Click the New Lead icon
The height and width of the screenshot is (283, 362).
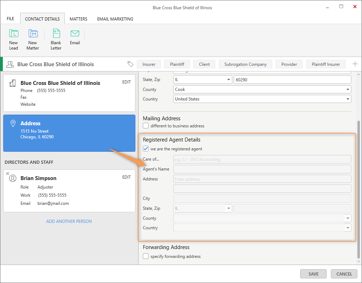pos(14,34)
